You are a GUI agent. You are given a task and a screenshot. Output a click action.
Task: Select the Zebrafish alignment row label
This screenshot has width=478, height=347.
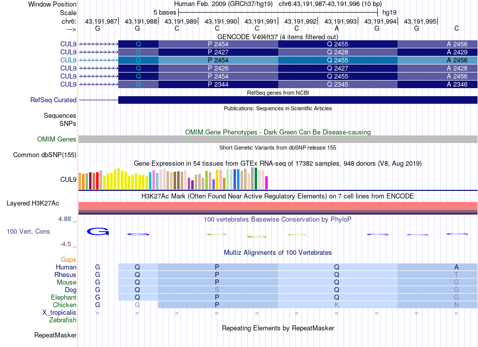point(63,320)
